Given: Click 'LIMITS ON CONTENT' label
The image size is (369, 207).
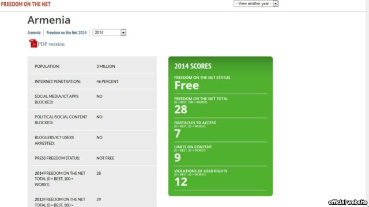Looking at the screenshot, I should 193,147.
